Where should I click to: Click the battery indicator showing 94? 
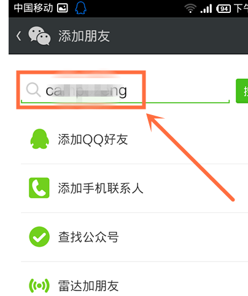pos(223,9)
